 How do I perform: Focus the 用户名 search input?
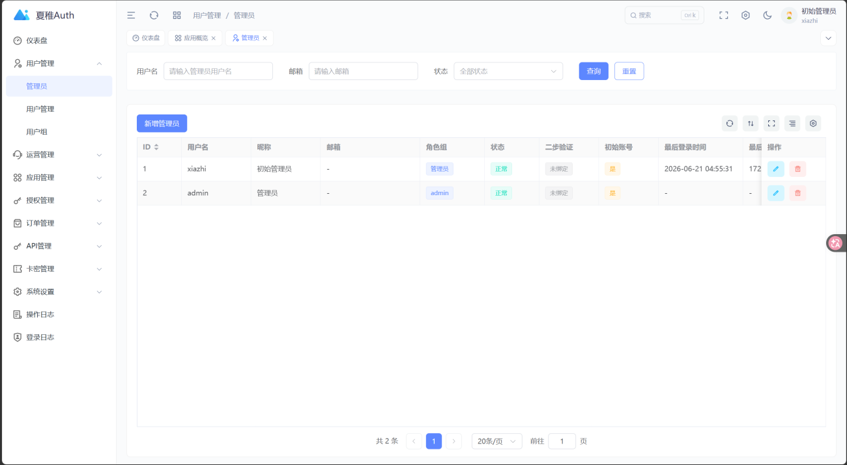(x=218, y=71)
